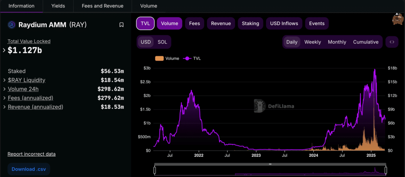Grab the left range slider handle
The image size is (405, 177).
155,170
